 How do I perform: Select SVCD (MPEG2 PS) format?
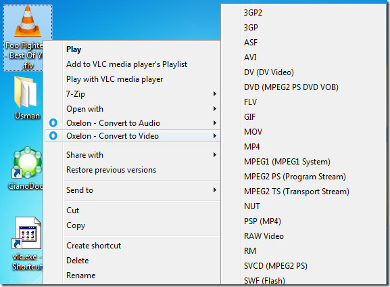[x=276, y=266]
